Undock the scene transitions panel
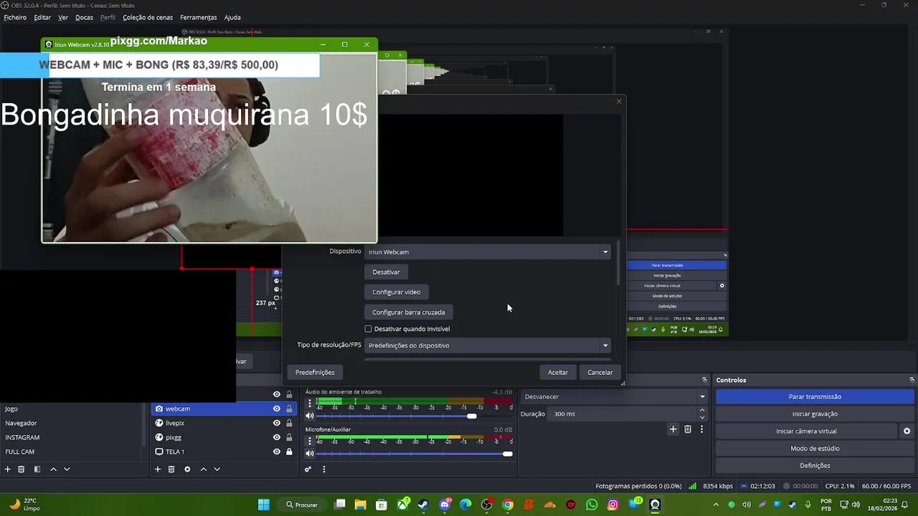This screenshot has width=918, height=516. (704, 380)
